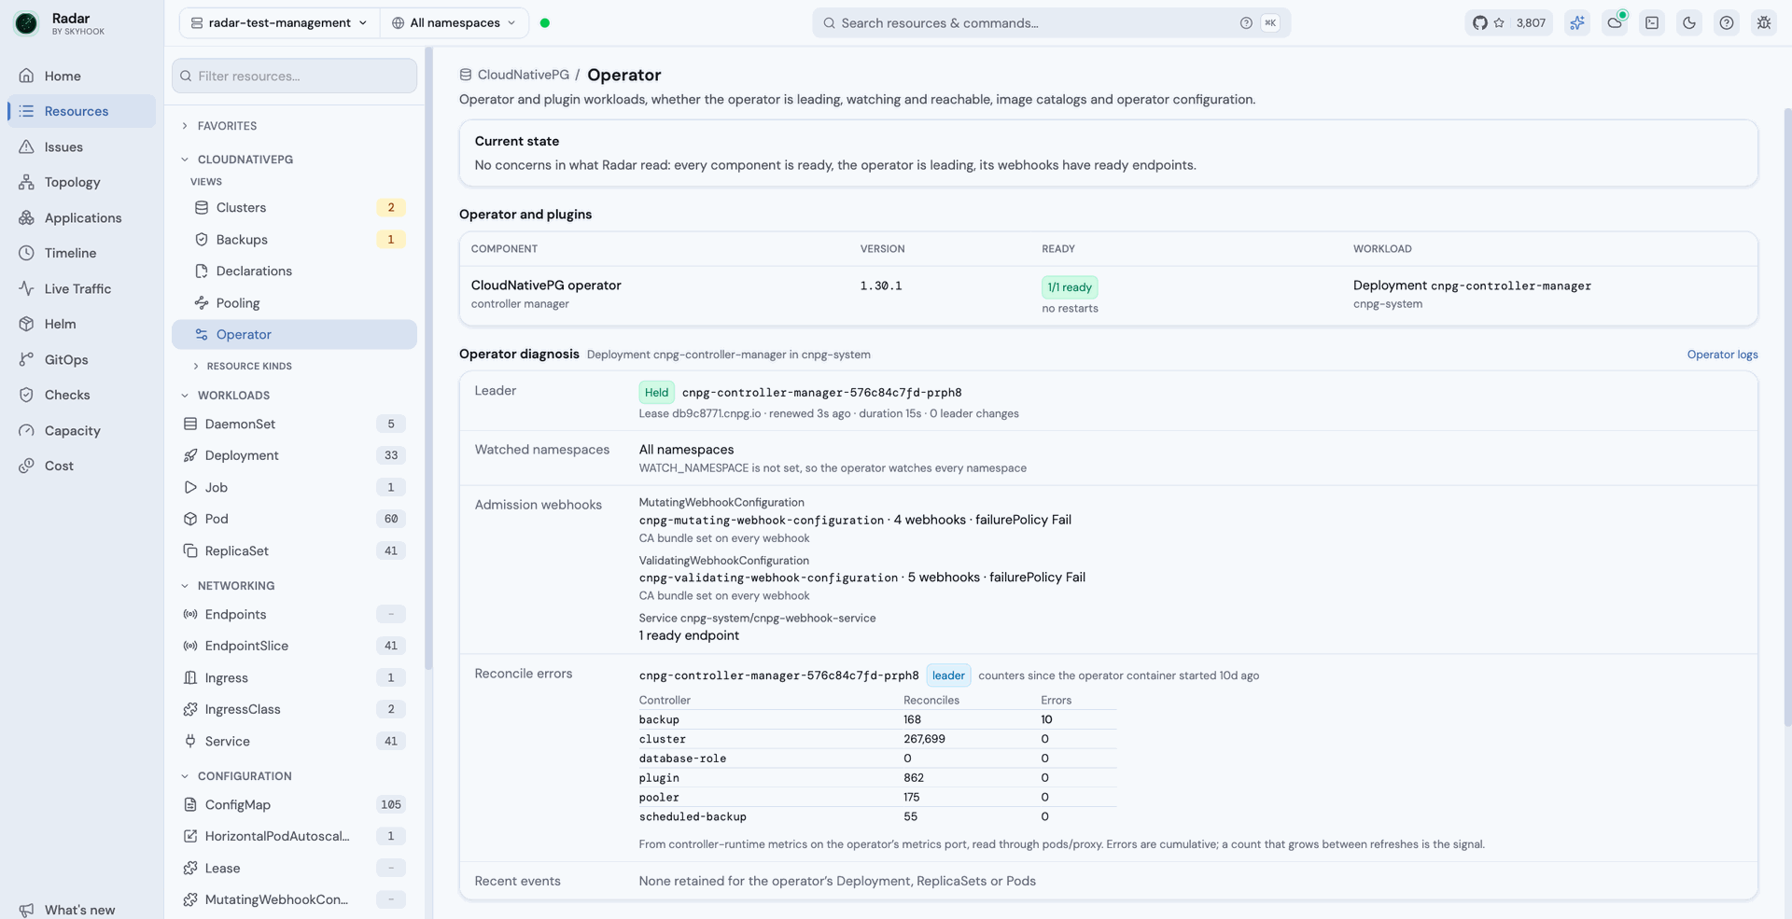
Task: Click the bug report icon
Action: 1764,22
